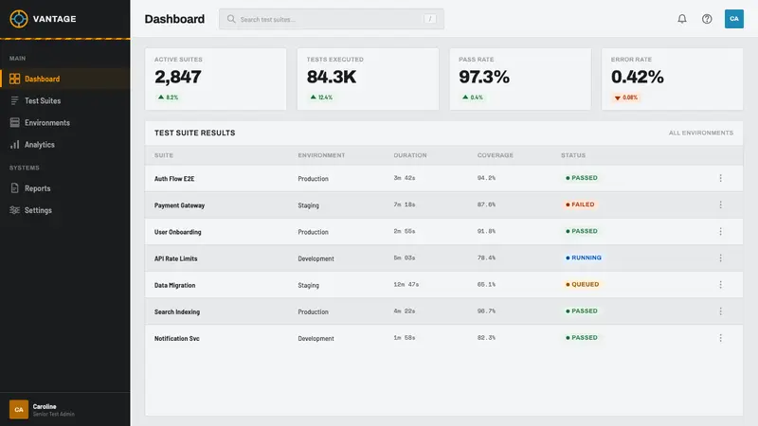Open the Tests Executed 84.3K card
This screenshot has width=758, height=426.
tap(368, 79)
